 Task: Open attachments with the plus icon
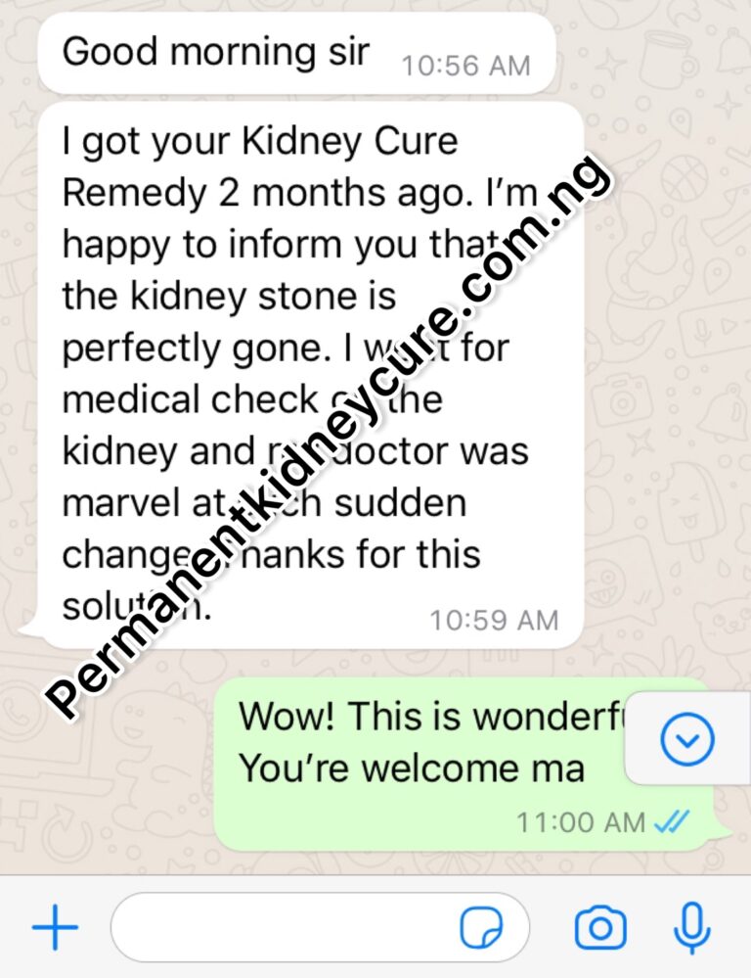tap(55, 927)
